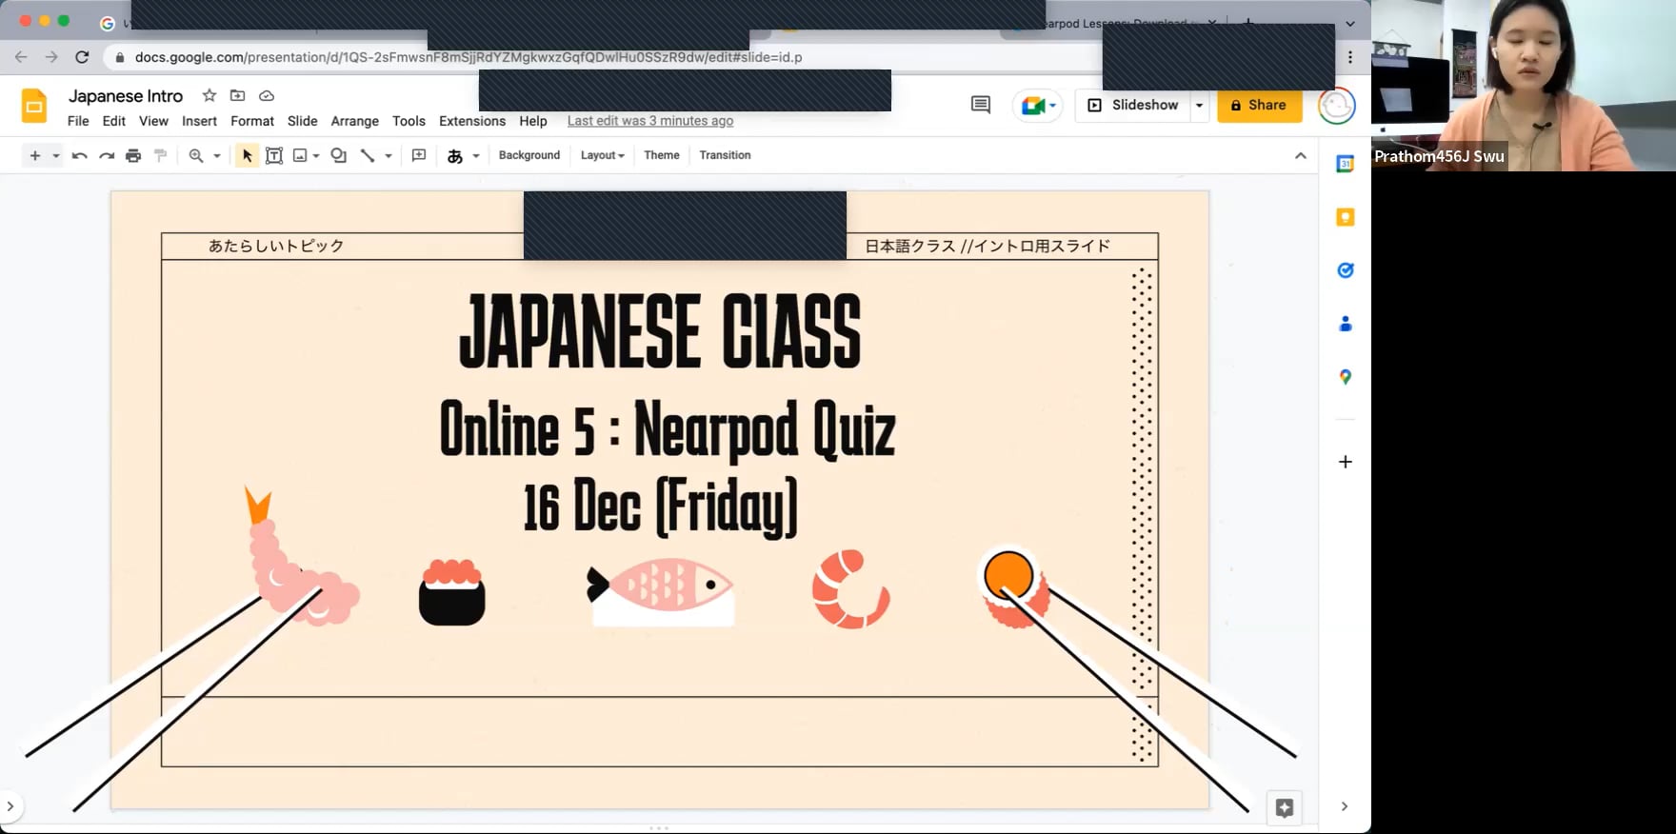Open the shape tool

[338, 155]
